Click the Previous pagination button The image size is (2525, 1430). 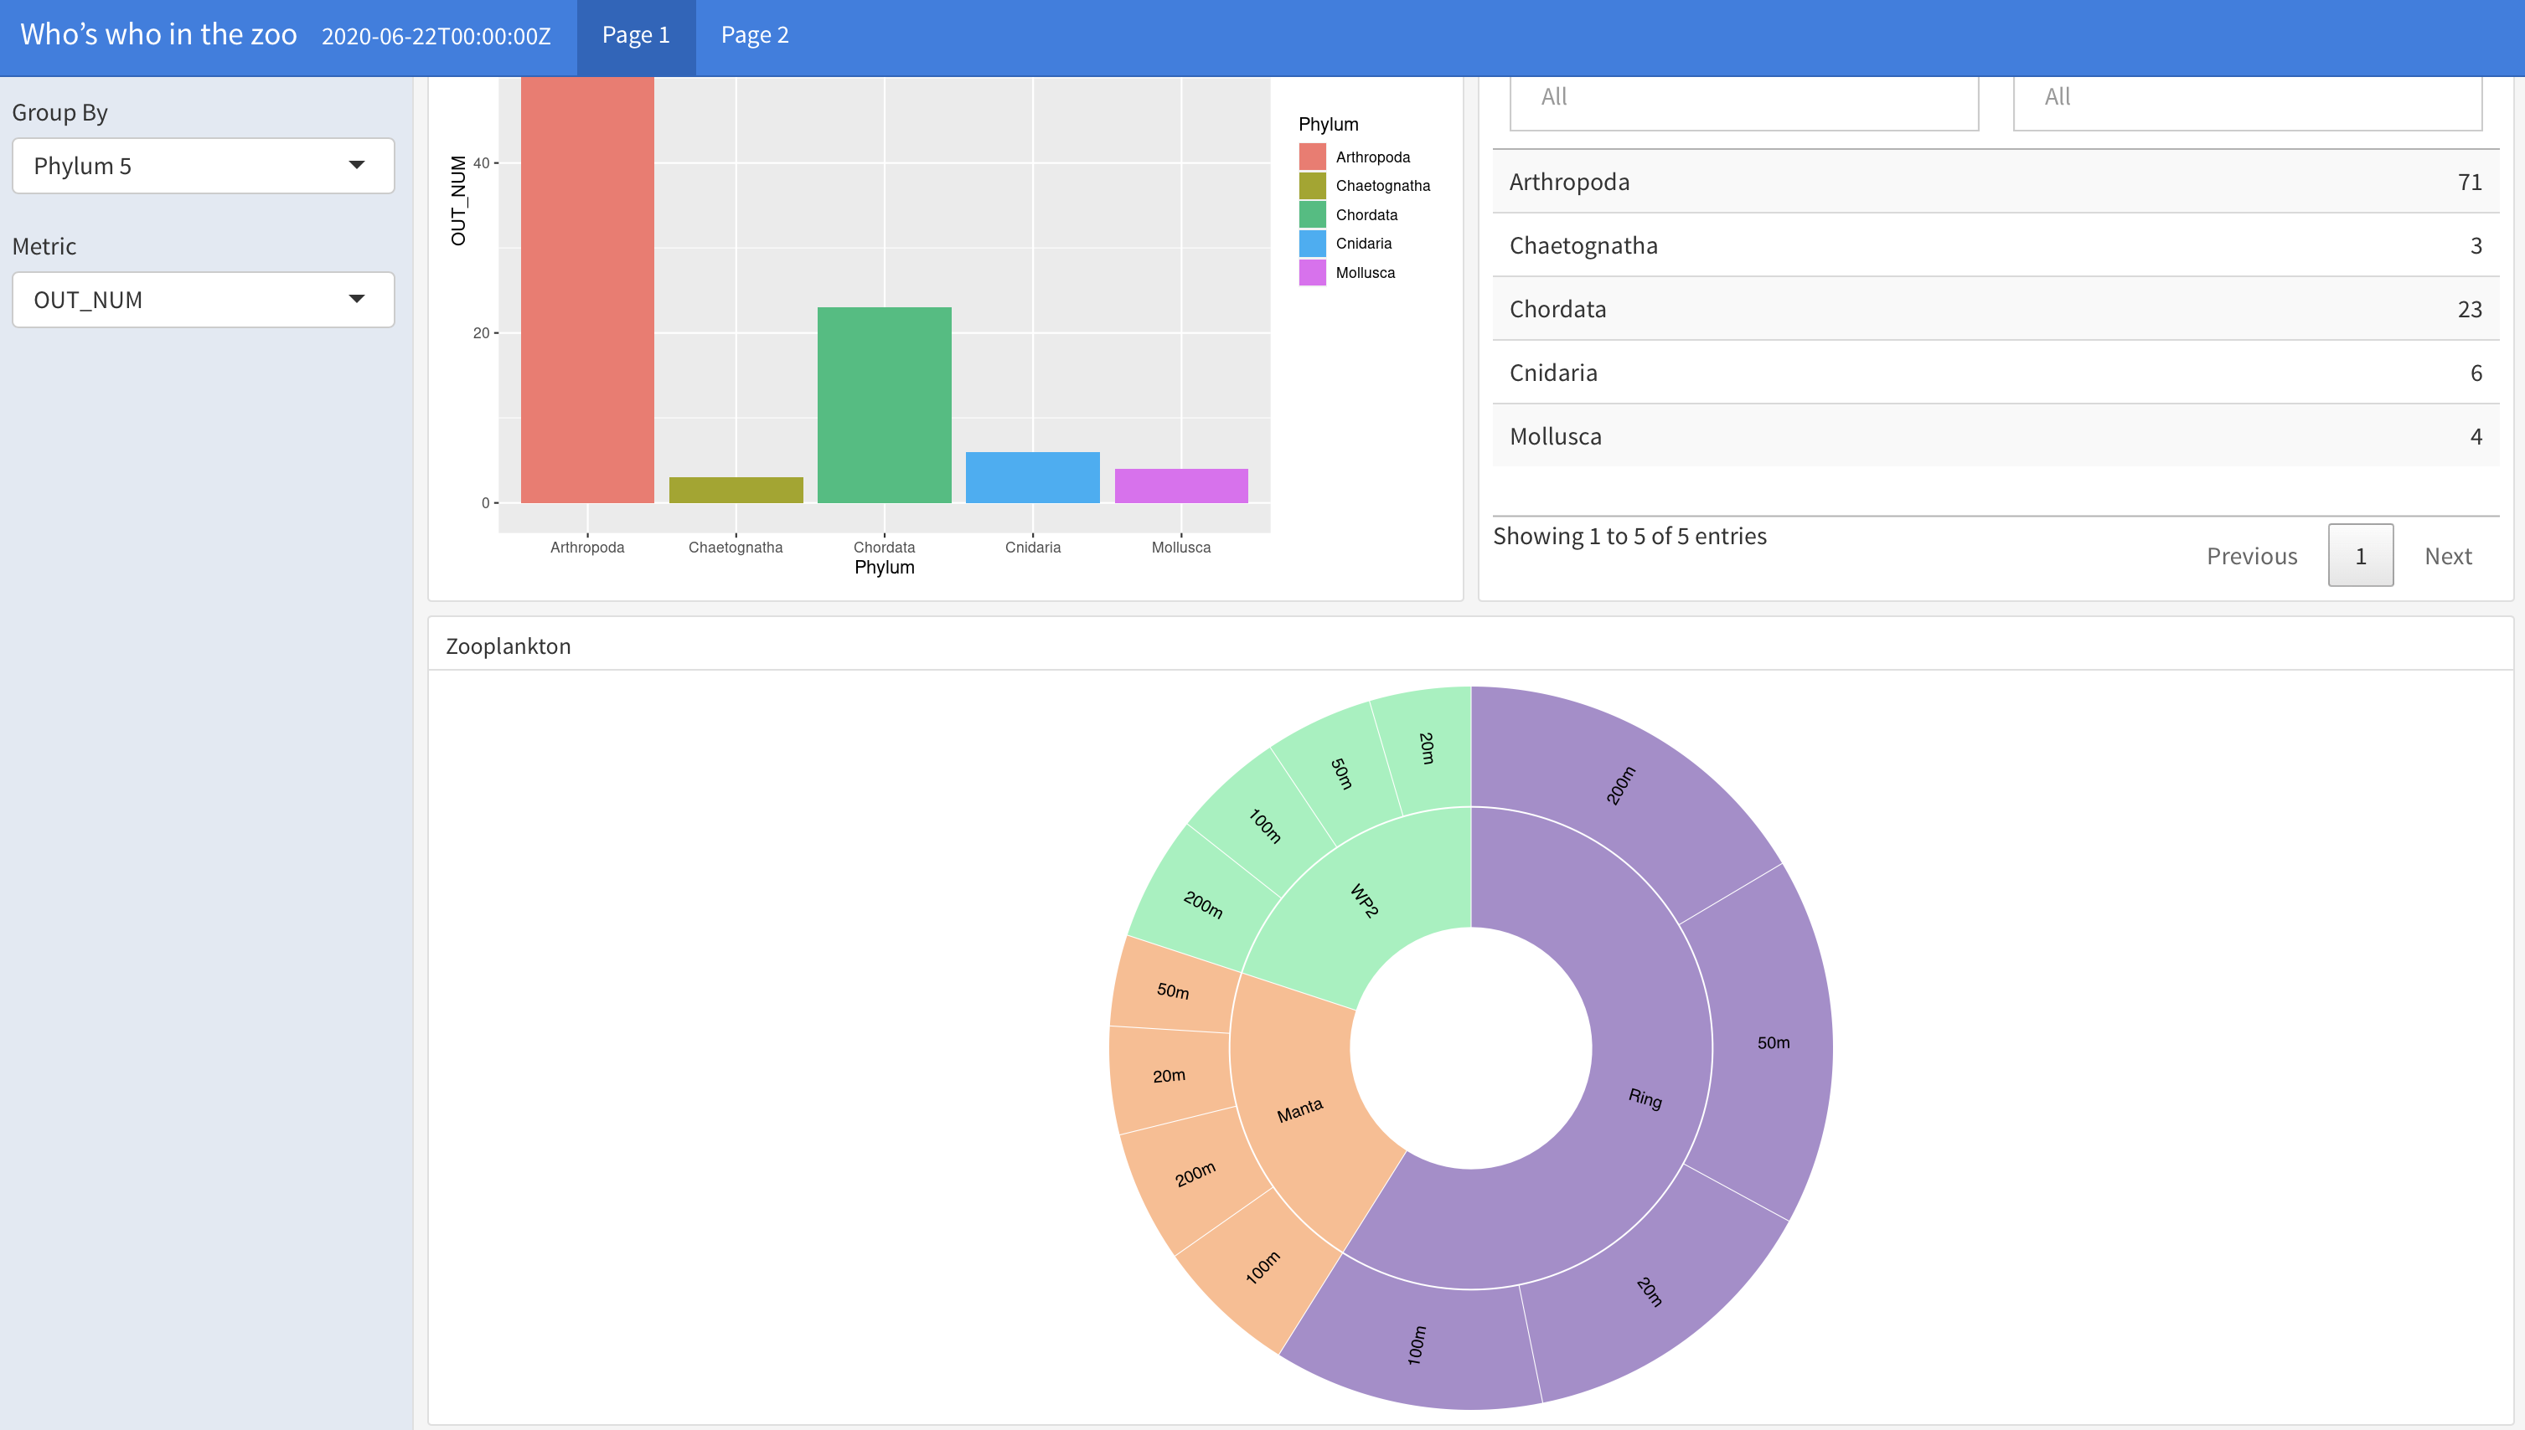[2251, 556]
